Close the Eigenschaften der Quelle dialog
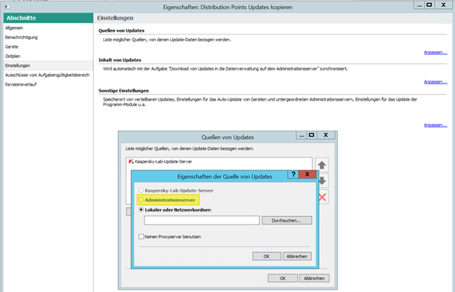Screen dimensions: 455x292 pyautogui.click(x=308, y=174)
